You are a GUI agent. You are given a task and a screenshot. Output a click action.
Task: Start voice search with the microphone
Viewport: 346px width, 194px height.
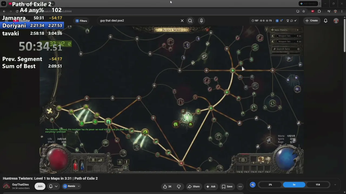[201, 21]
